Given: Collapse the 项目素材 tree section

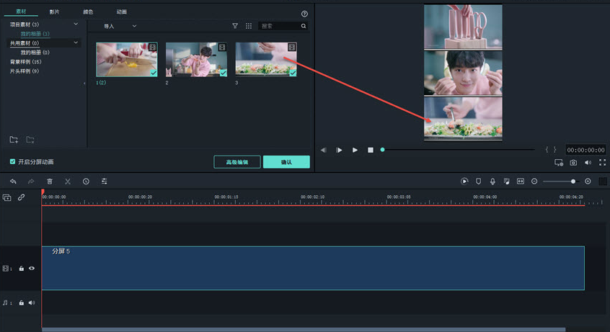Looking at the screenshot, I should 76,24.
